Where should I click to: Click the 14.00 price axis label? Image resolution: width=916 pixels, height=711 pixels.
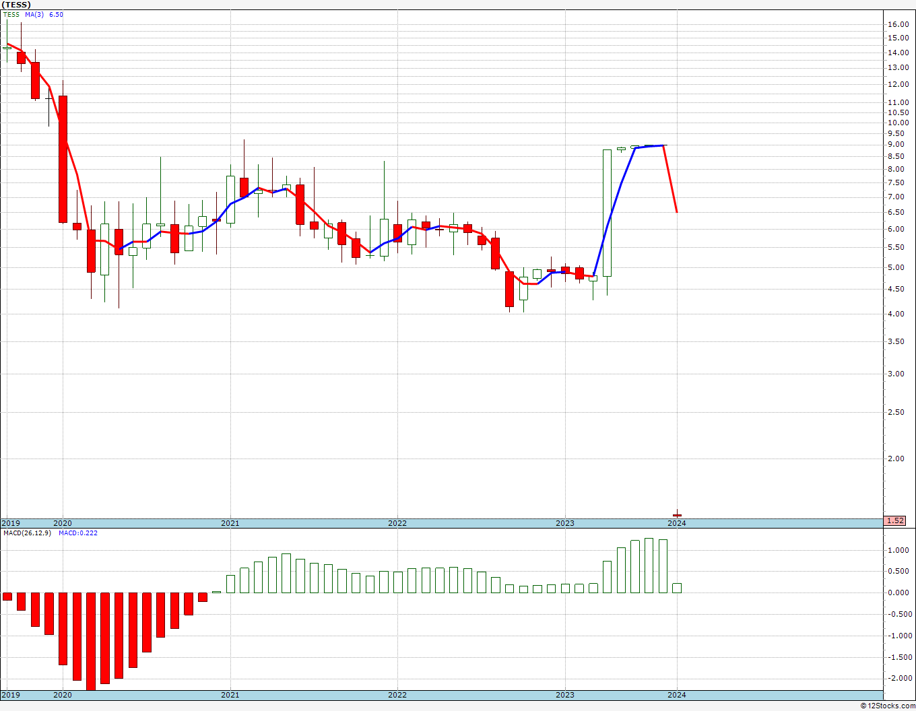pyautogui.click(x=898, y=53)
